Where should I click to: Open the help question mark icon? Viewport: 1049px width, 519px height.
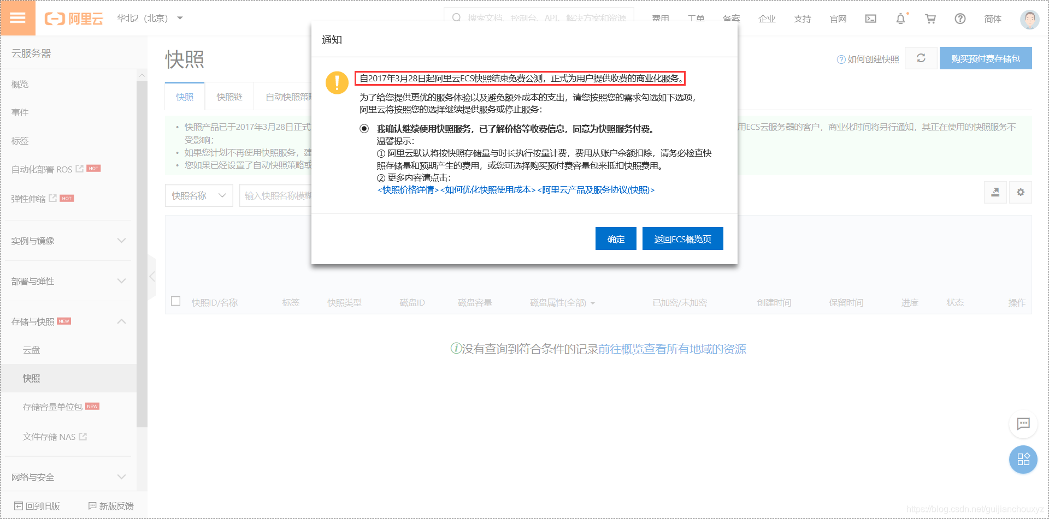pos(960,19)
